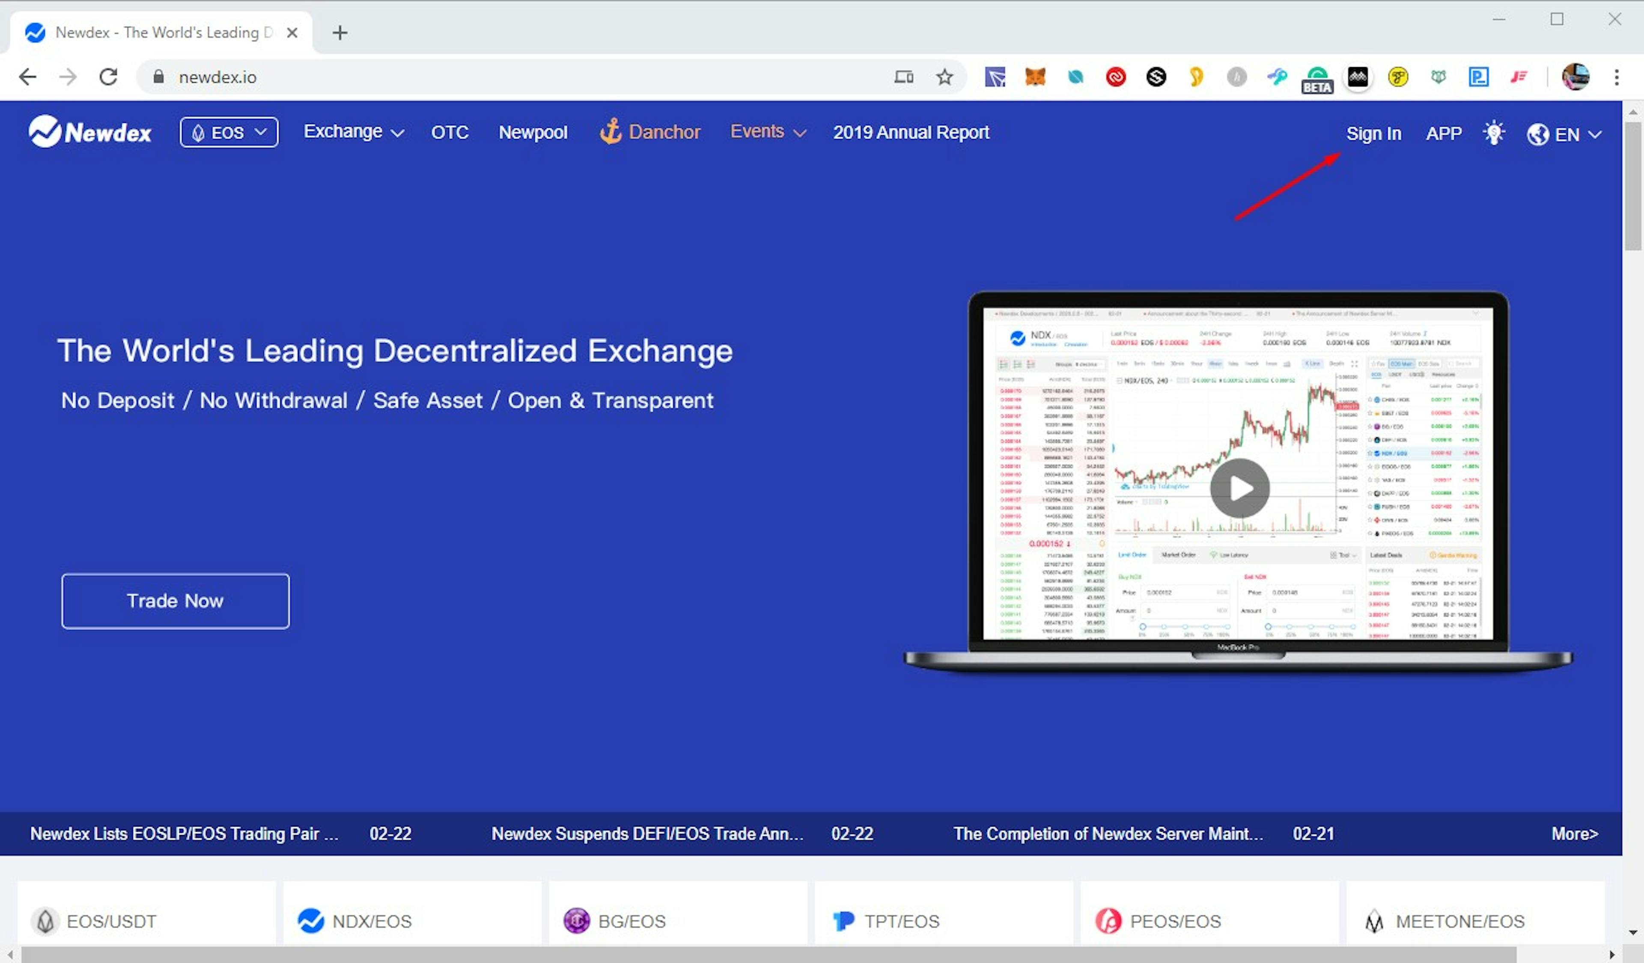Select the MEETONE/EOS trading pair card
The image size is (1644, 963).
(x=1476, y=913)
